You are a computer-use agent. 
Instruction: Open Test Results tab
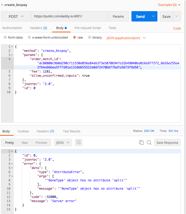[72, 131]
